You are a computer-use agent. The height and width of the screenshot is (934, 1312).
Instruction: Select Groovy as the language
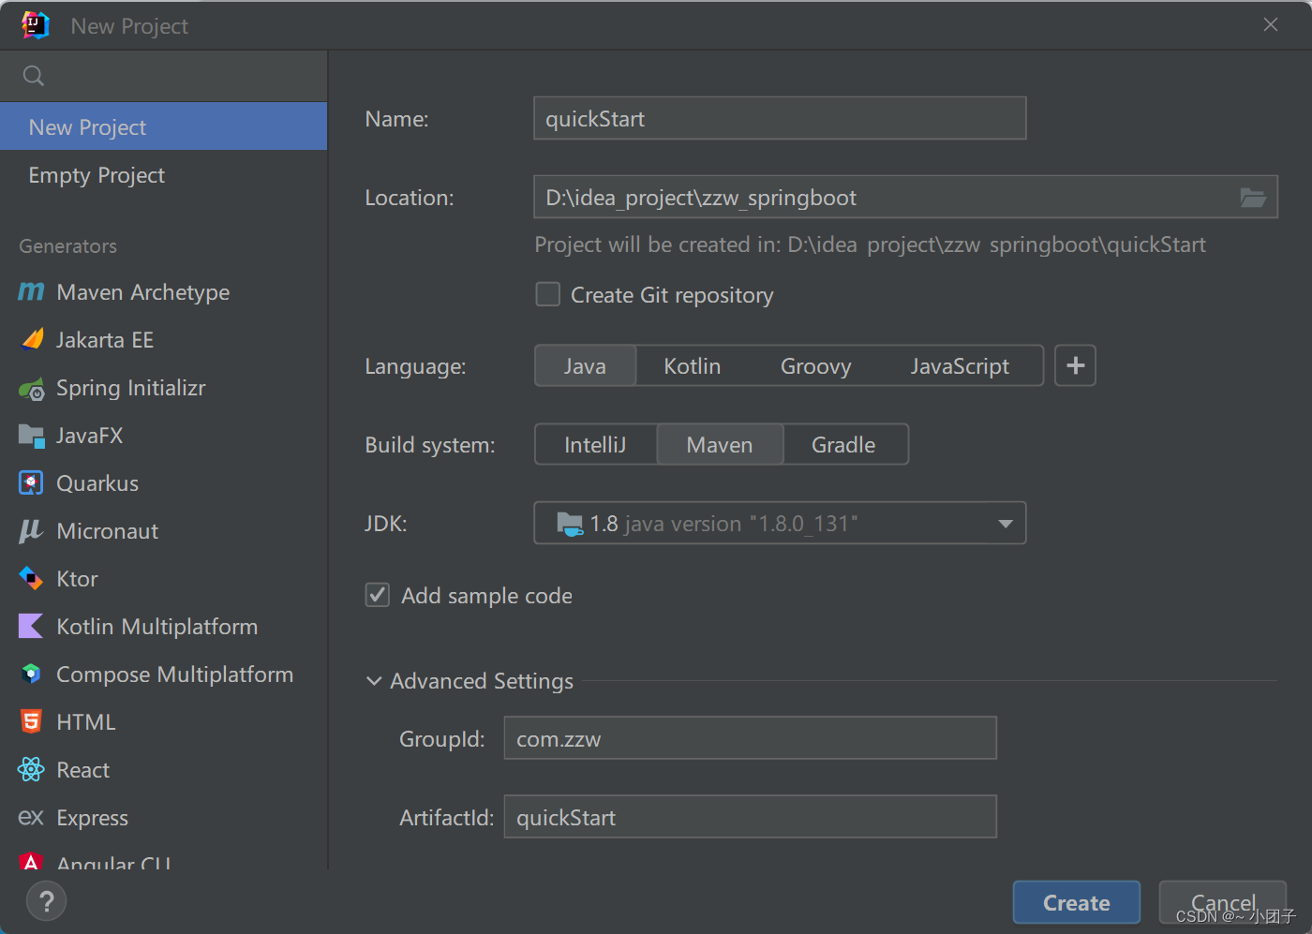pos(816,366)
